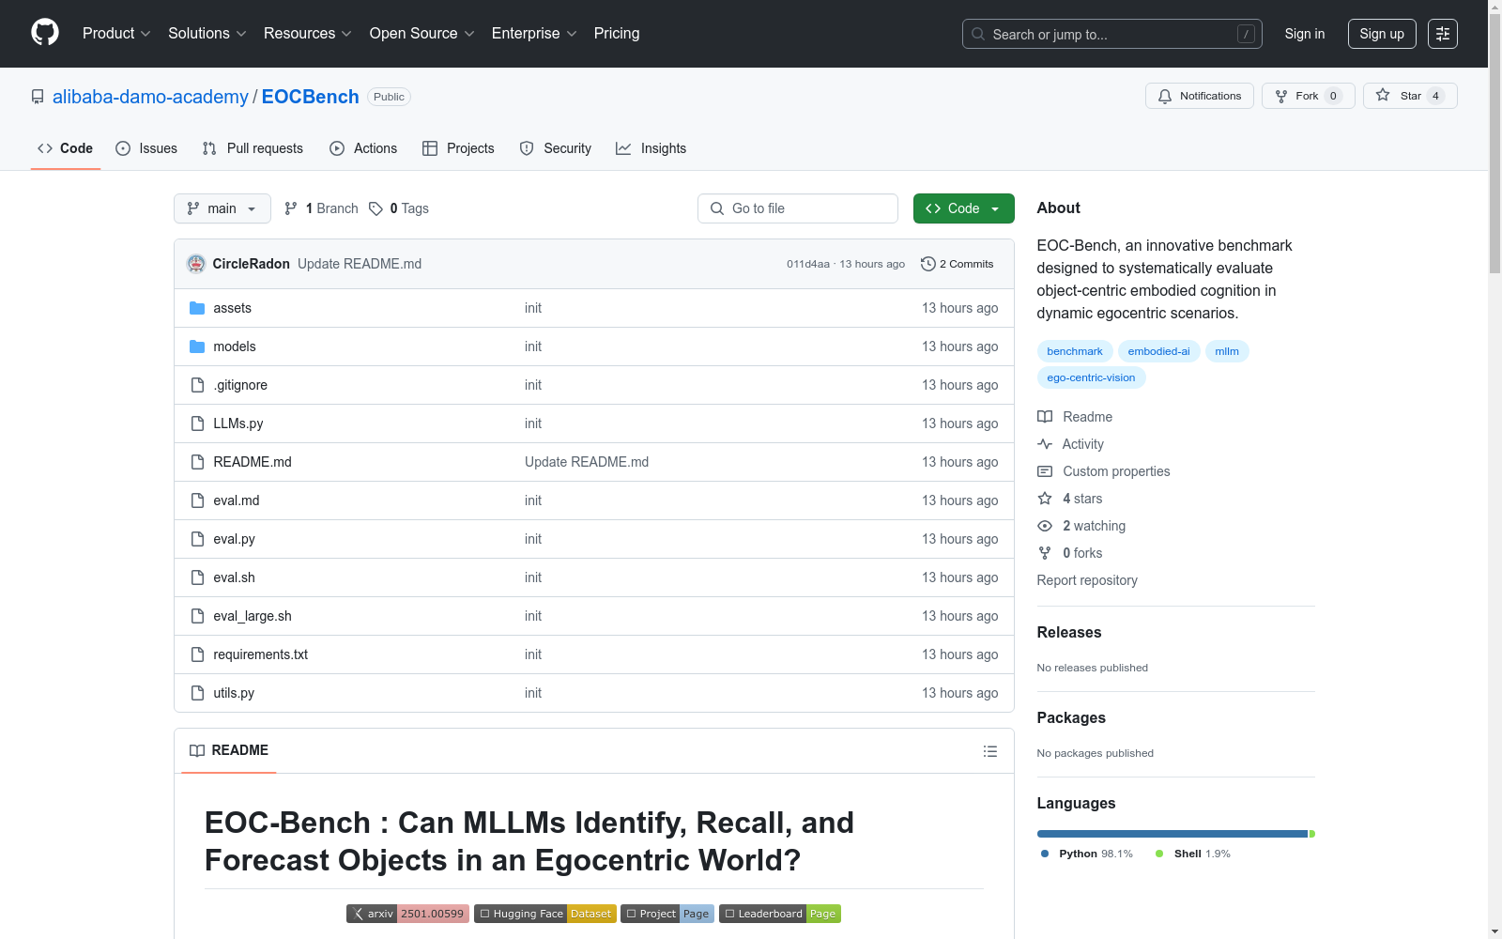
Task: Open the eval.md file
Action: coord(237,500)
